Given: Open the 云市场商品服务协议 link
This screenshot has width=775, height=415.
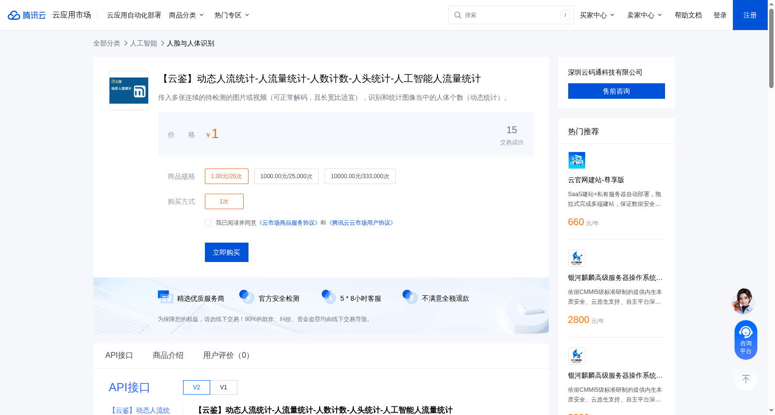Looking at the screenshot, I should (288, 223).
